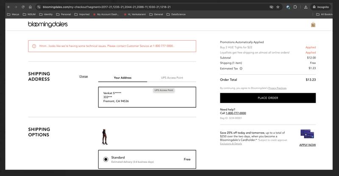Select the Venkat S address card
Image resolution: width=339 pixels, height=176 pixels.
coord(147,97)
